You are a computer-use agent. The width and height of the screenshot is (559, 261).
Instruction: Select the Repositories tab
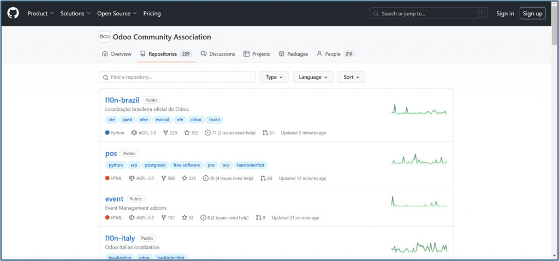[166, 54]
